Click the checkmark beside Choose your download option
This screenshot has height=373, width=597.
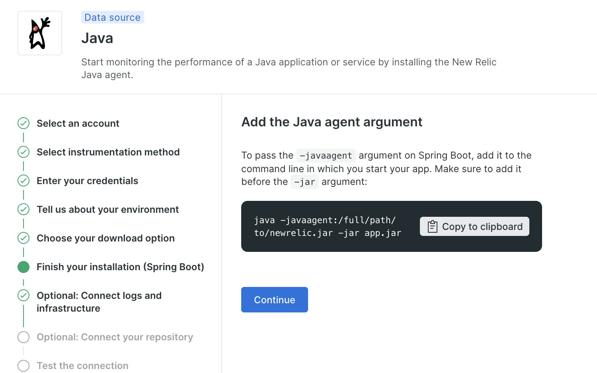[23, 238]
